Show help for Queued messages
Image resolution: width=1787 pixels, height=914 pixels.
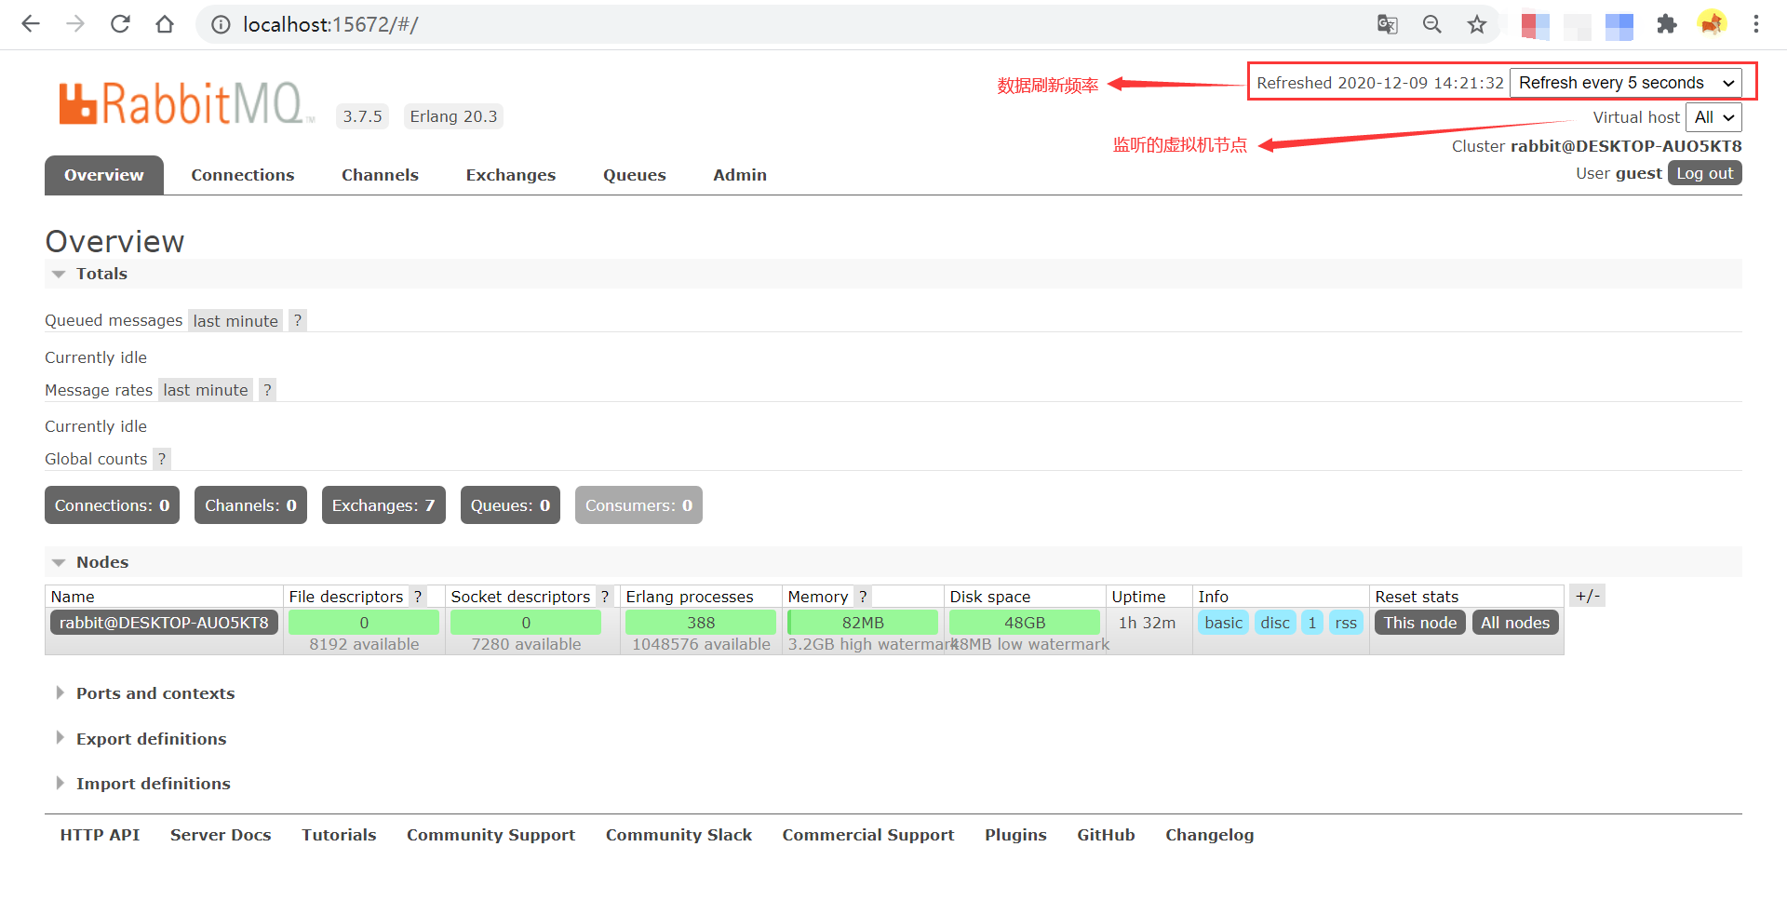tap(298, 321)
